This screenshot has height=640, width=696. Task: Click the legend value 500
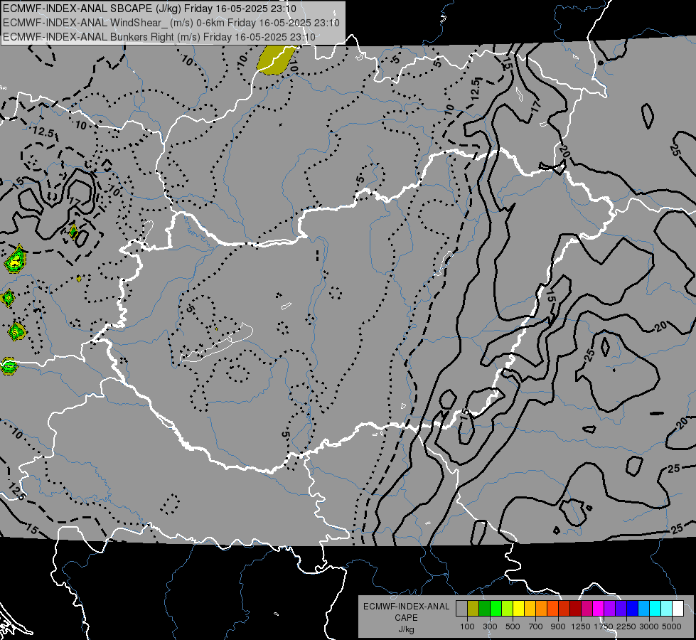pyautogui.click(x=513, y=626)
